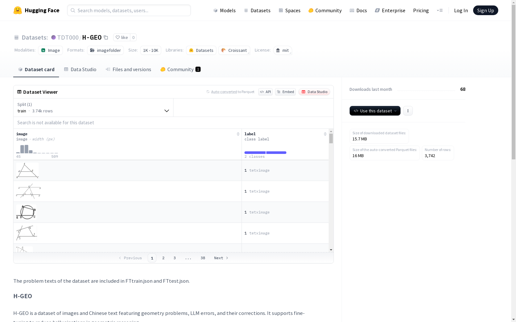
Task: Go to page 2 of the viewer
Action: pyautogui.click(x=164, y=258)
